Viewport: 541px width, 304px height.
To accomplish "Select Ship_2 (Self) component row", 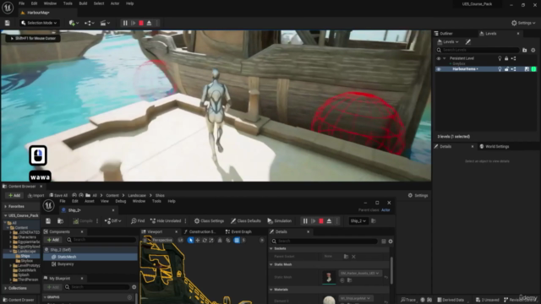I will [90, 250].
